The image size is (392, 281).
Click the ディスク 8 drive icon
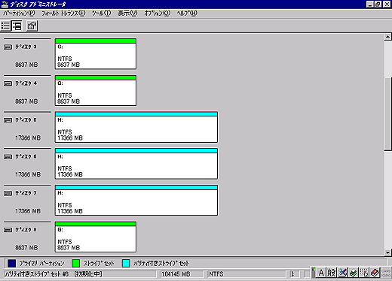[8, 230]
